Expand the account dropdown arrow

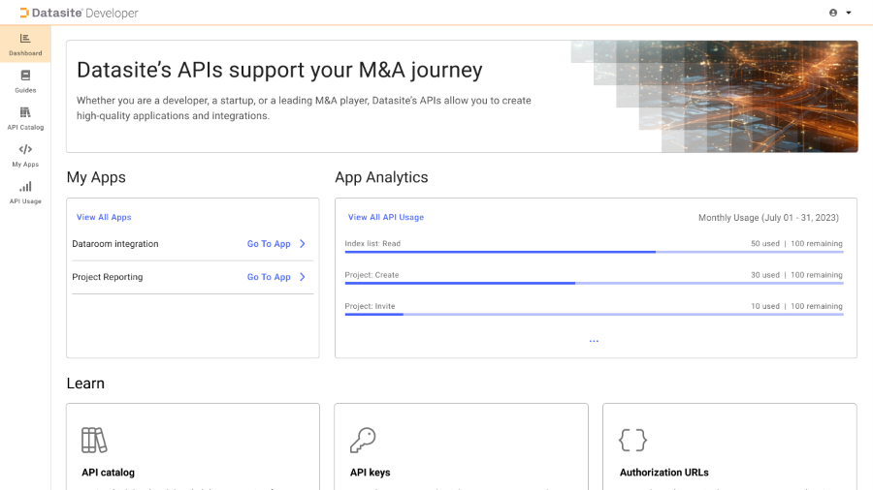[x=849, y=13]
